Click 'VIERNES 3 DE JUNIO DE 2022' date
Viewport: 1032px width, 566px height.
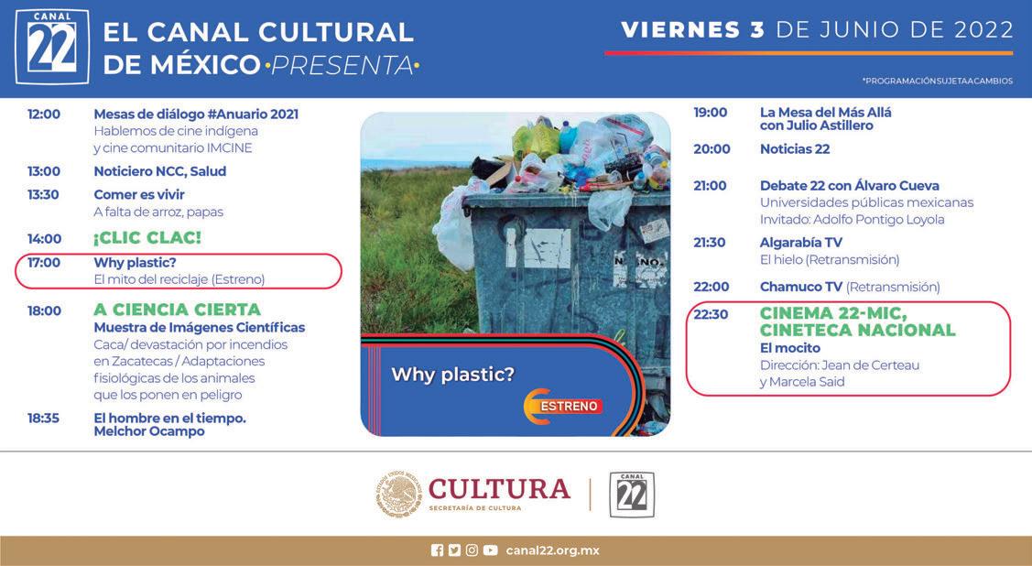click(x=817, y=30)
